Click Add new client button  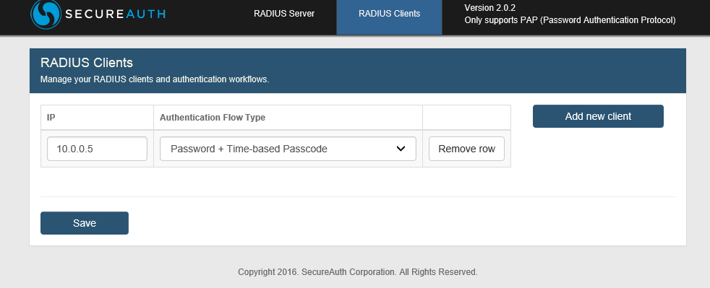tap(598, 116)
